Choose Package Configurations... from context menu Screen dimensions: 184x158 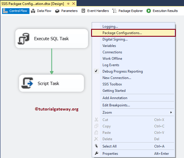(x=133, y=33)
